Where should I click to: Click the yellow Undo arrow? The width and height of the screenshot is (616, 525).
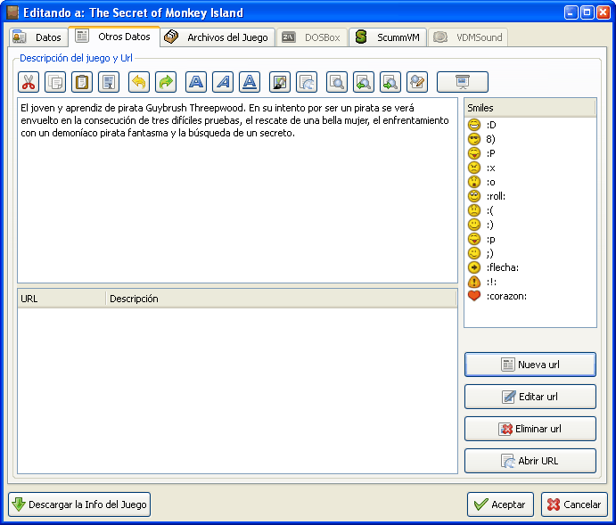tap(139, 82)
